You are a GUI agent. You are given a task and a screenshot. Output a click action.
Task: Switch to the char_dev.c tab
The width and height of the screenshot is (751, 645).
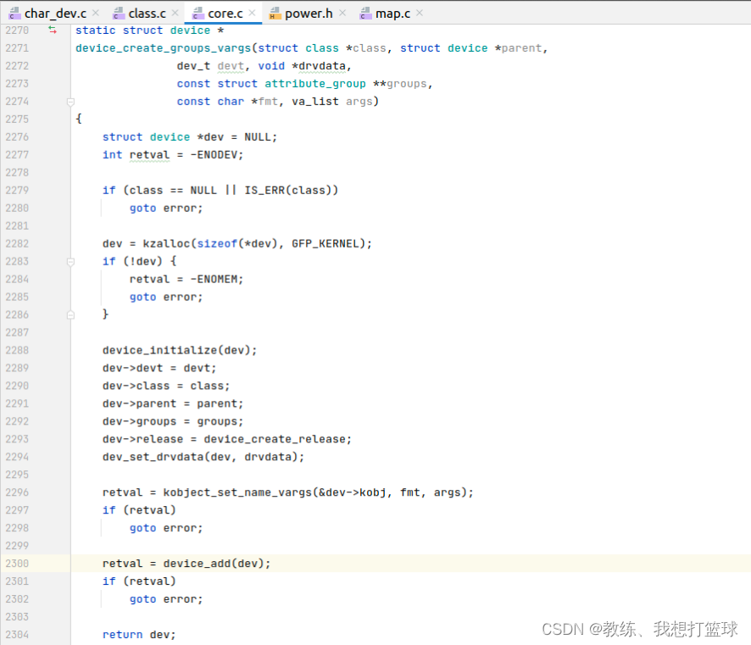[x=55, y=14]
